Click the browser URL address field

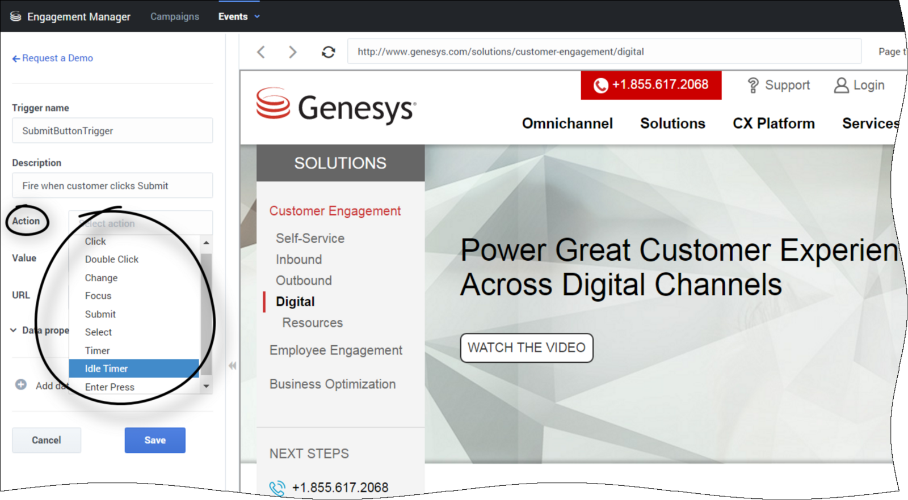[604, 52]
